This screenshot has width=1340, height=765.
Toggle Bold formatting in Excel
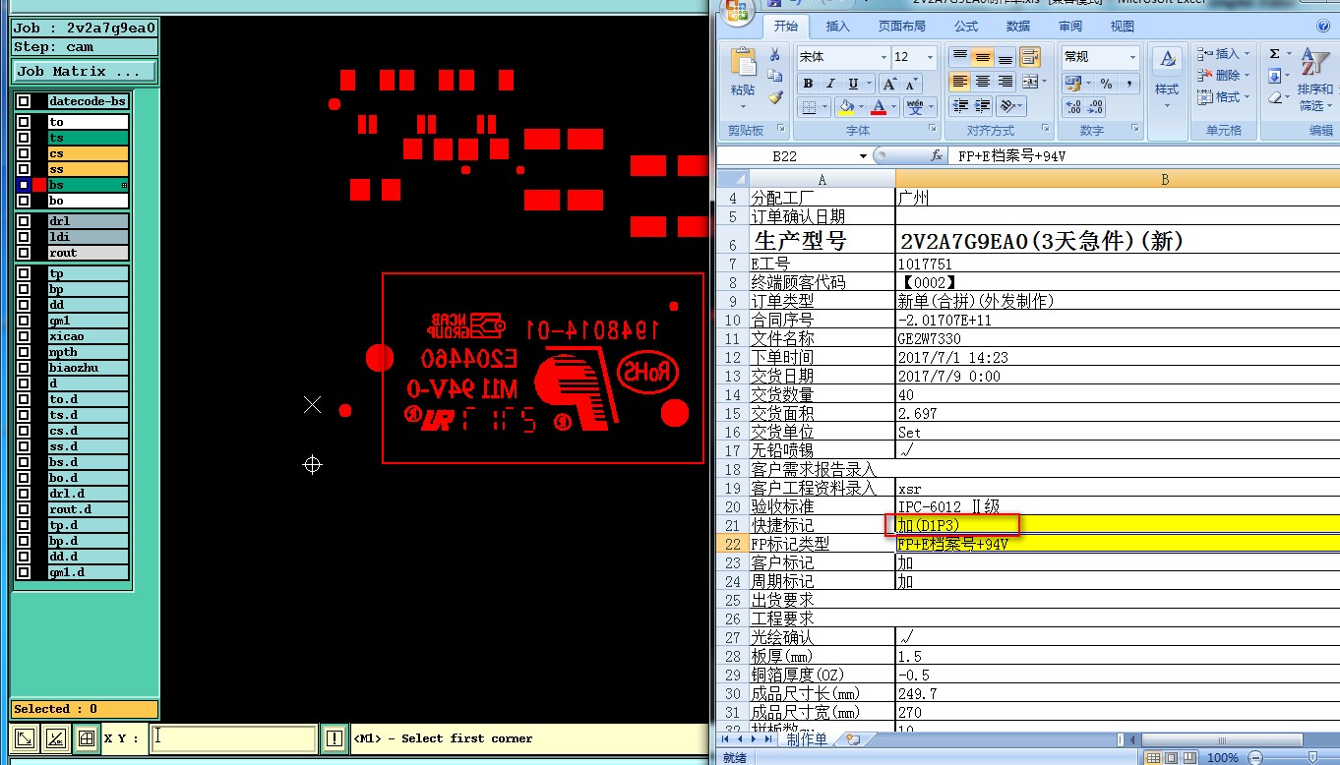point(808,84)
